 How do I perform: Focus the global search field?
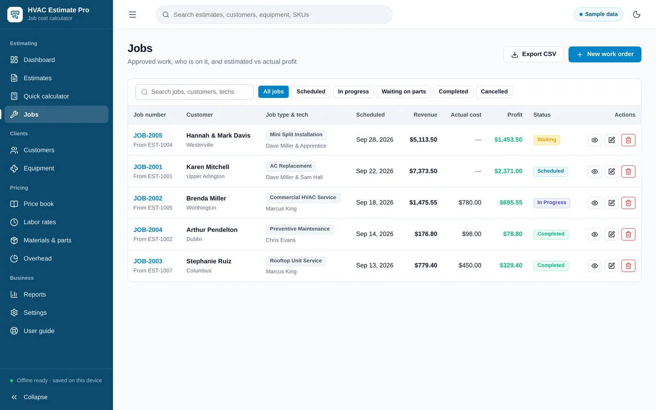pyautogui.click(x=274, y=15)
